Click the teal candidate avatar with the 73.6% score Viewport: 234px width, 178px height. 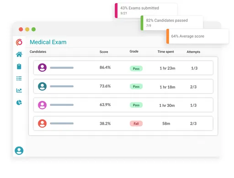click(x=42, y=86)
